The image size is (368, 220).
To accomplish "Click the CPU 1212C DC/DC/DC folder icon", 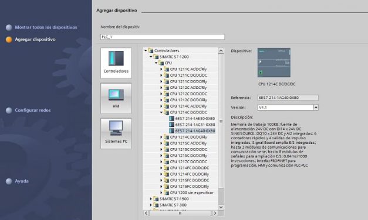I will (167, 94).
